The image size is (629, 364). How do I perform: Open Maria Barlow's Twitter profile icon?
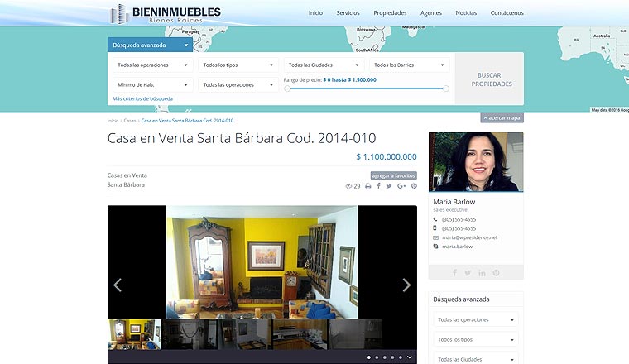coord(468,273)
